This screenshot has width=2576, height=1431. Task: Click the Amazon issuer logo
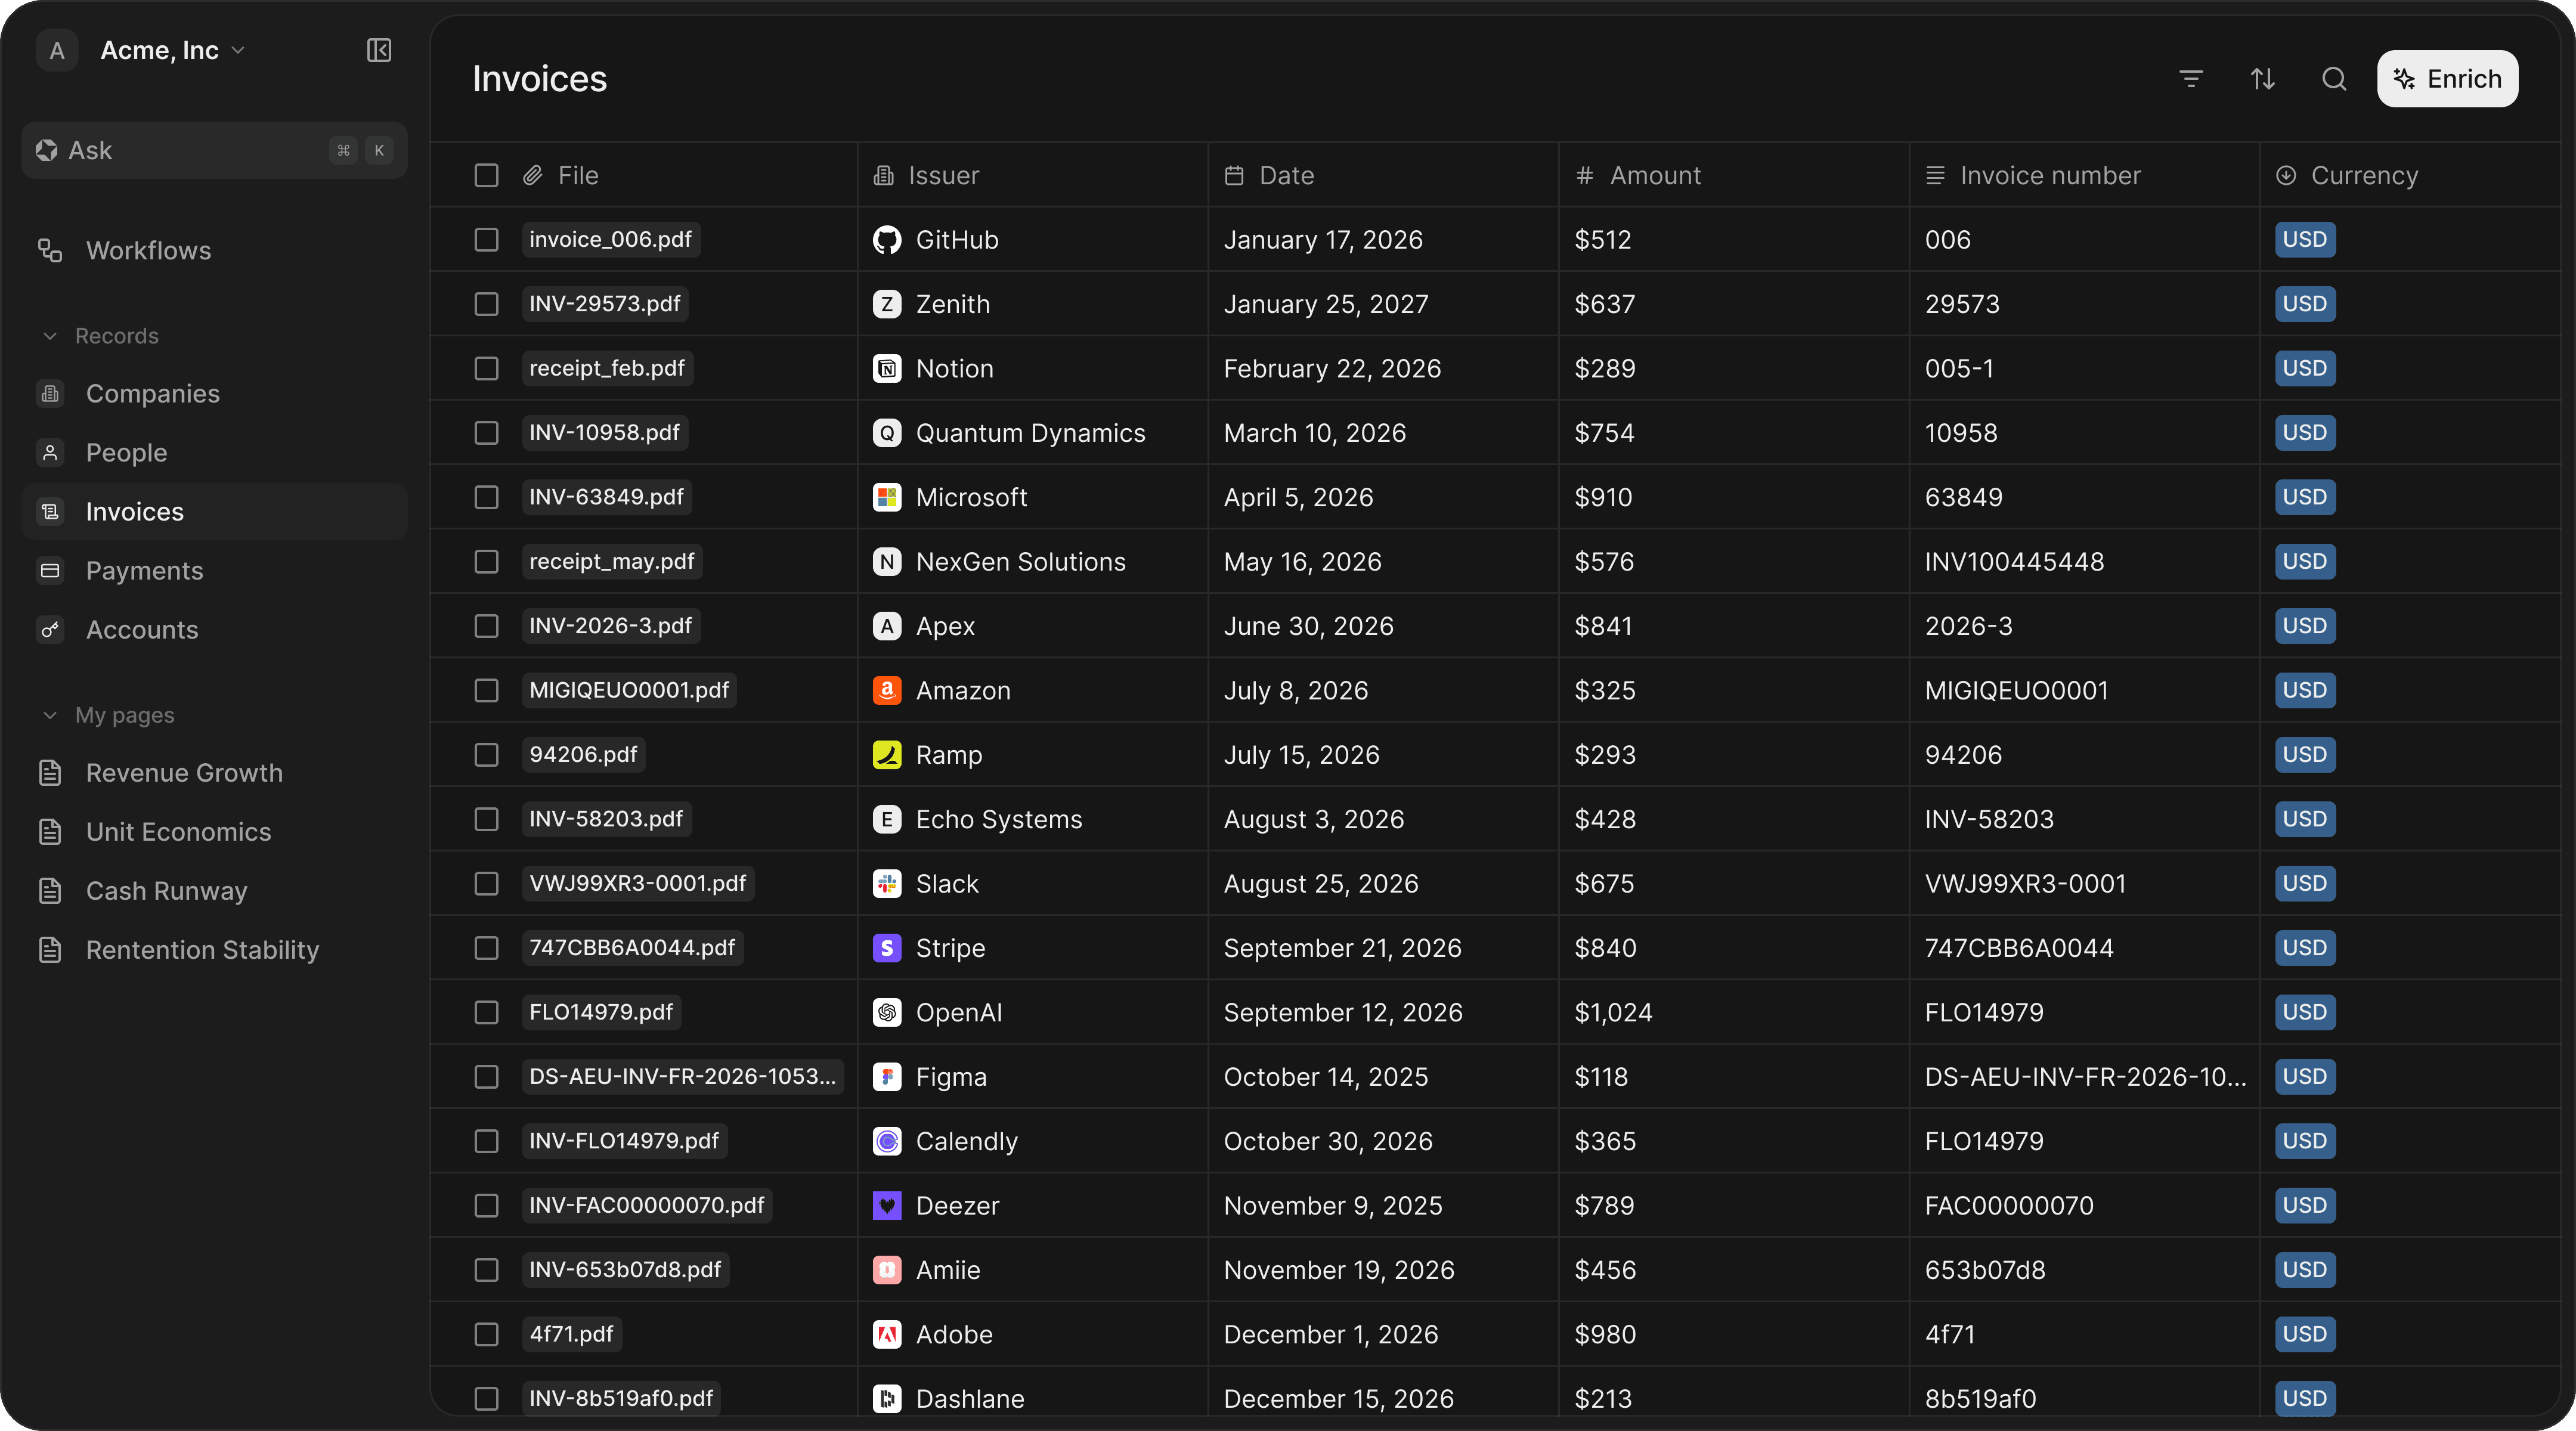point(887,691)
